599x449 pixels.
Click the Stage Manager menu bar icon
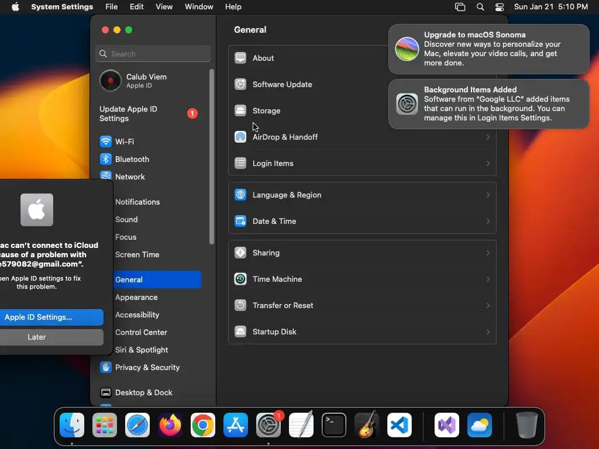tap(460, 7)
